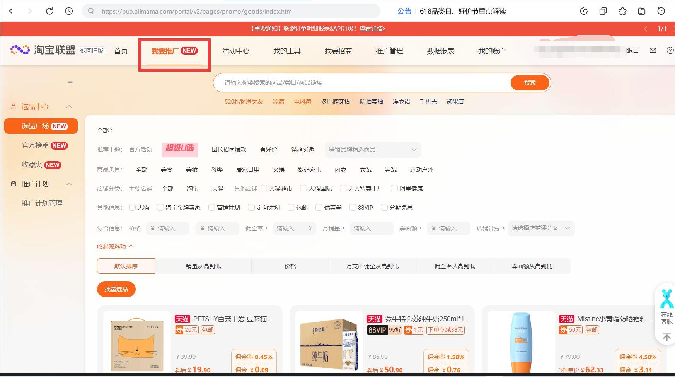Viewport: 675px width, 377px height.
Task: Open copy tabs icon in browser toolbar
Action: pyautogui.click(x=603, y=11)
